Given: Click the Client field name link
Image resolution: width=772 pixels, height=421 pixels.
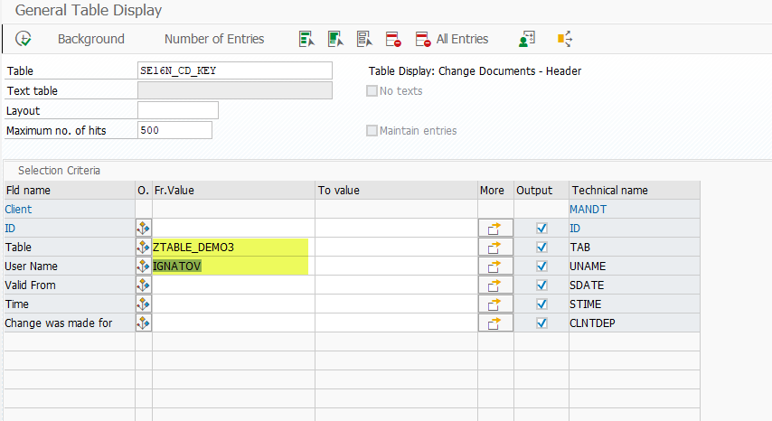Looking at the screenshot, I should (18, 209).
